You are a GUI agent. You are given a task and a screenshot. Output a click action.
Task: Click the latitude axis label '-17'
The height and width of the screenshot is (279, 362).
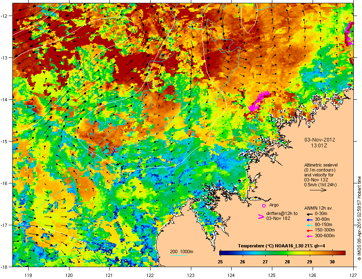coord(5,225)
